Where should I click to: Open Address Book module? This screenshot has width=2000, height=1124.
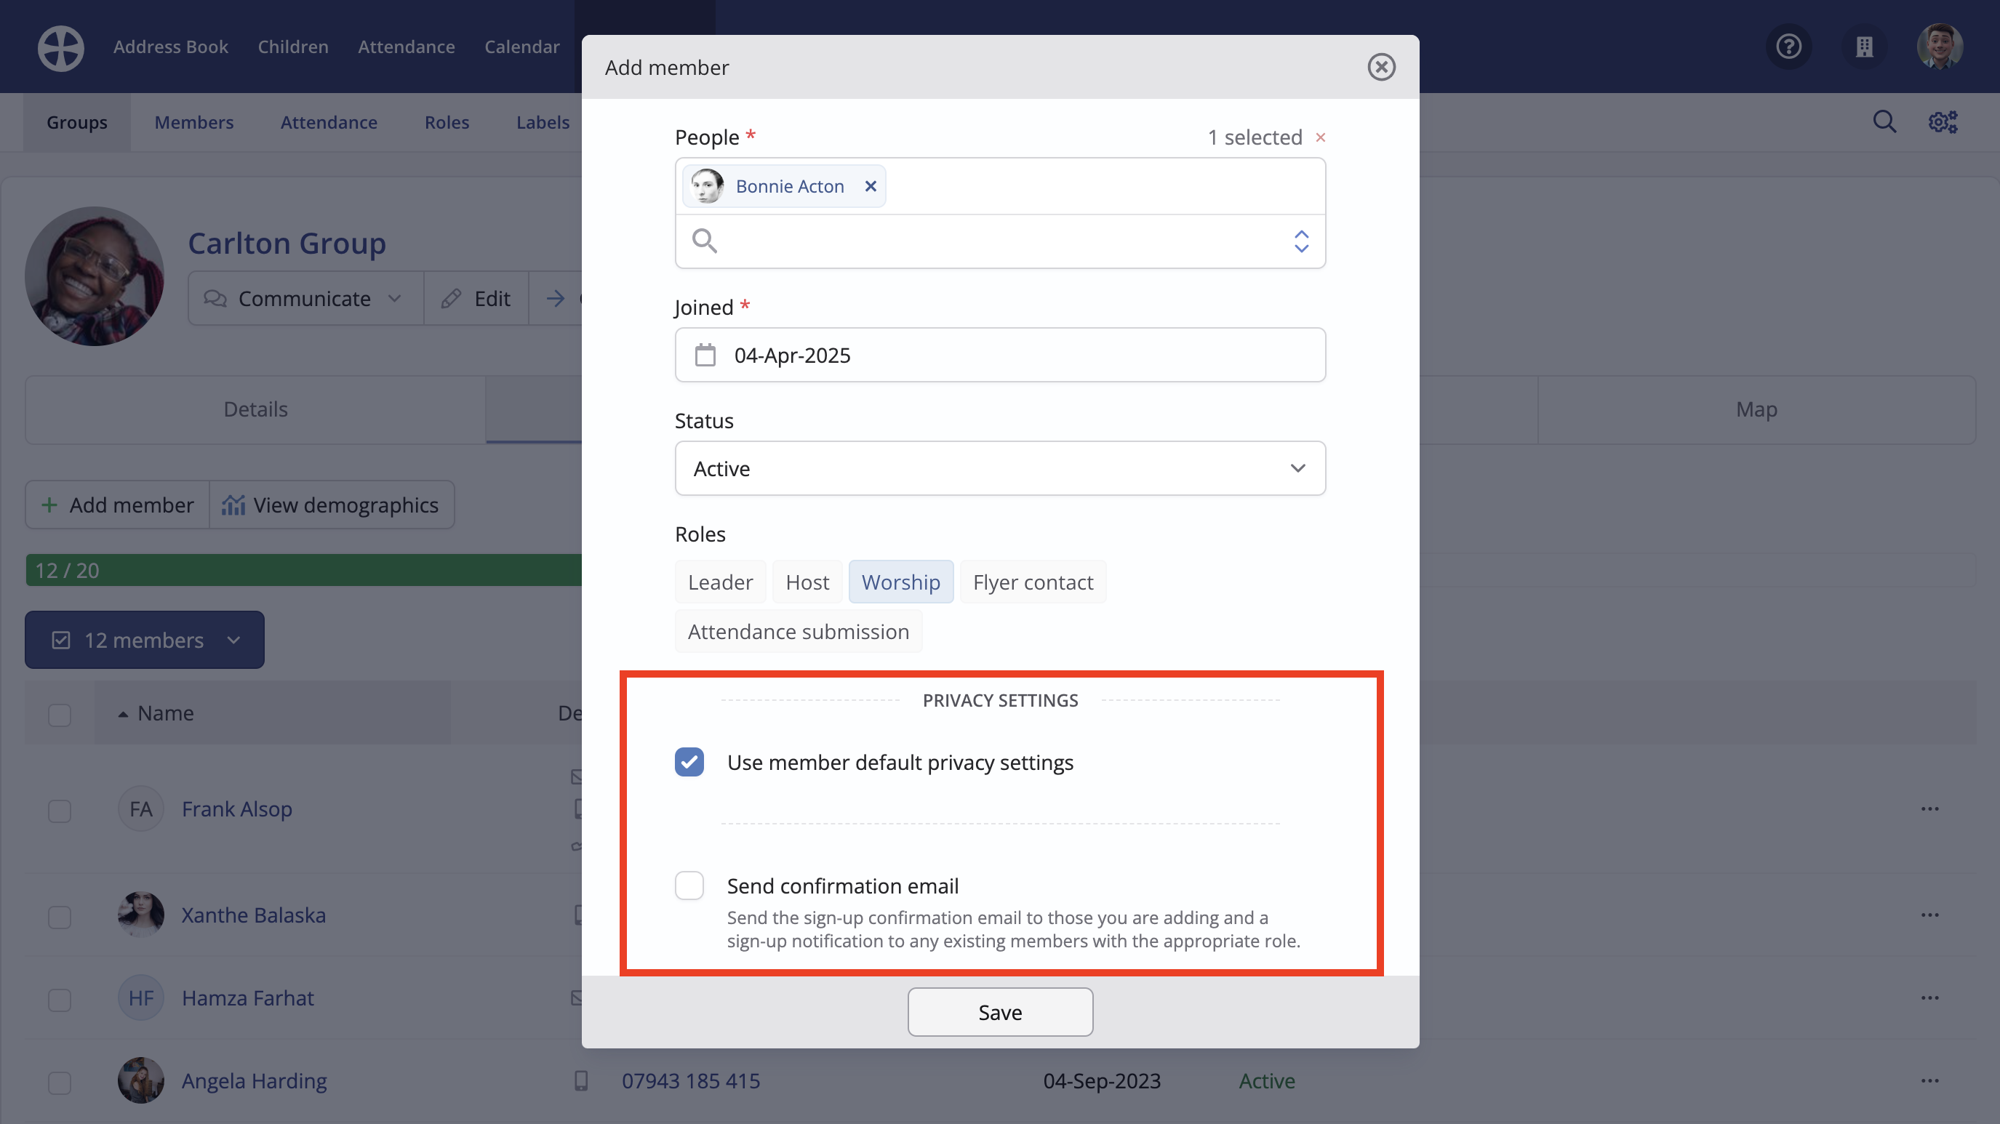tap(171, 47)
